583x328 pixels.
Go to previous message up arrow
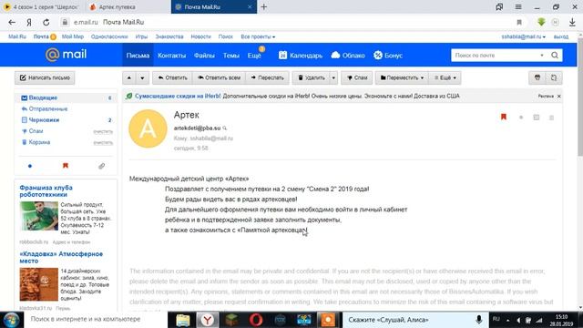click(129, 77)
